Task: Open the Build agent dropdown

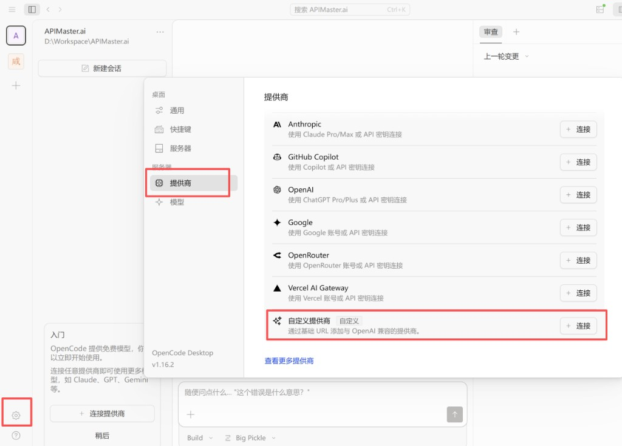Action: tap(200, 437)
